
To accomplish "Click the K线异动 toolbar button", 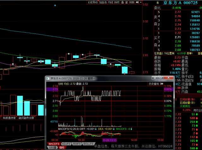I will point(93,2).
